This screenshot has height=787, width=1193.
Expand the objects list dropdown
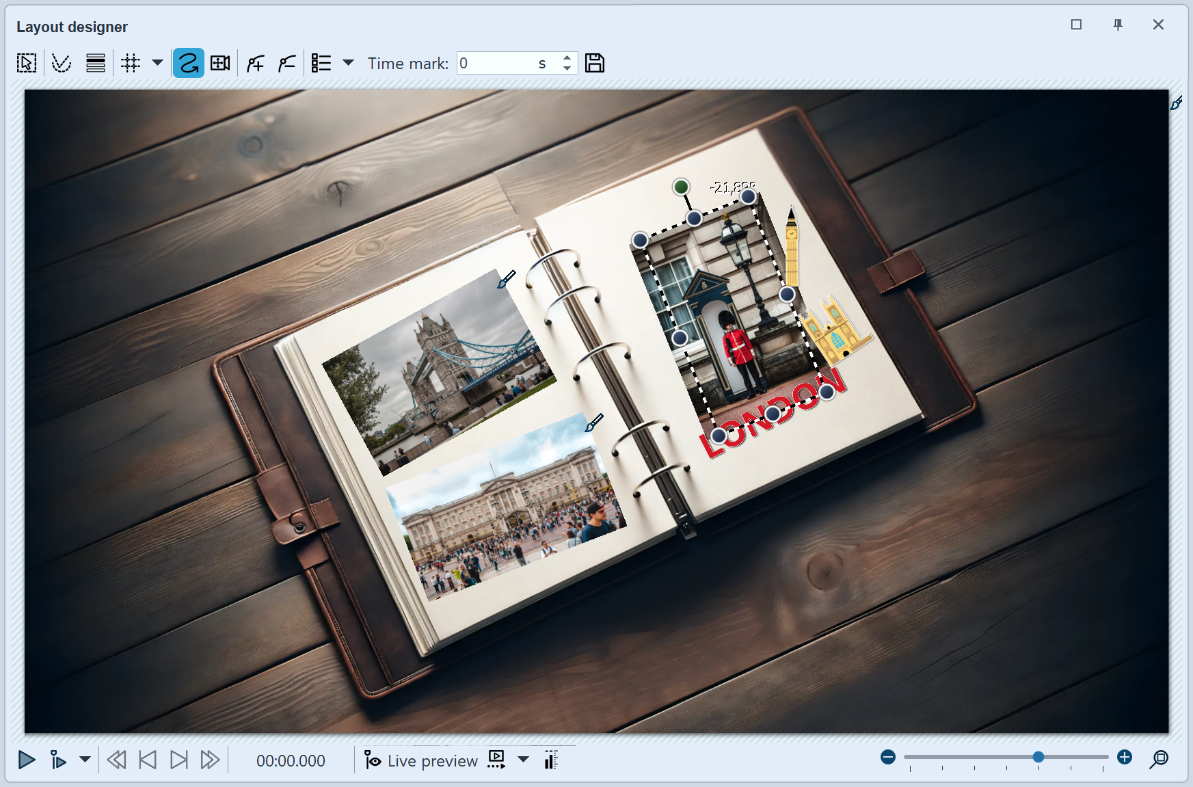tap(349, 63)
